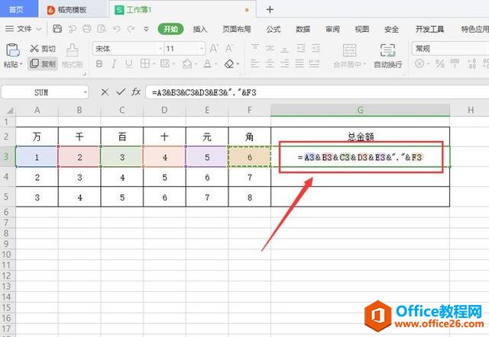Click the Paste clipboard icon

coord(13,50)
